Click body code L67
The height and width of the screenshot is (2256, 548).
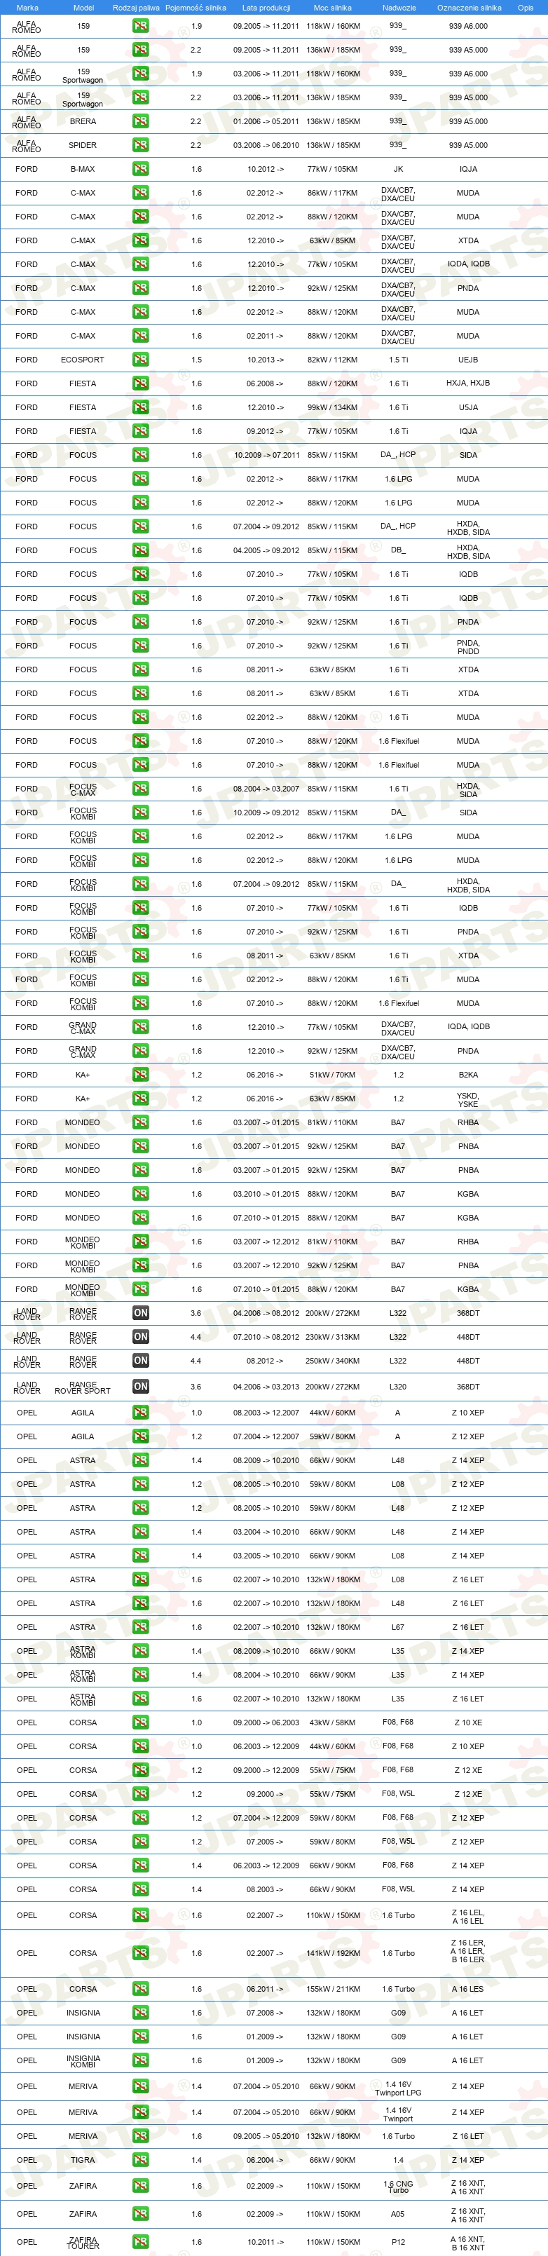397,1627
